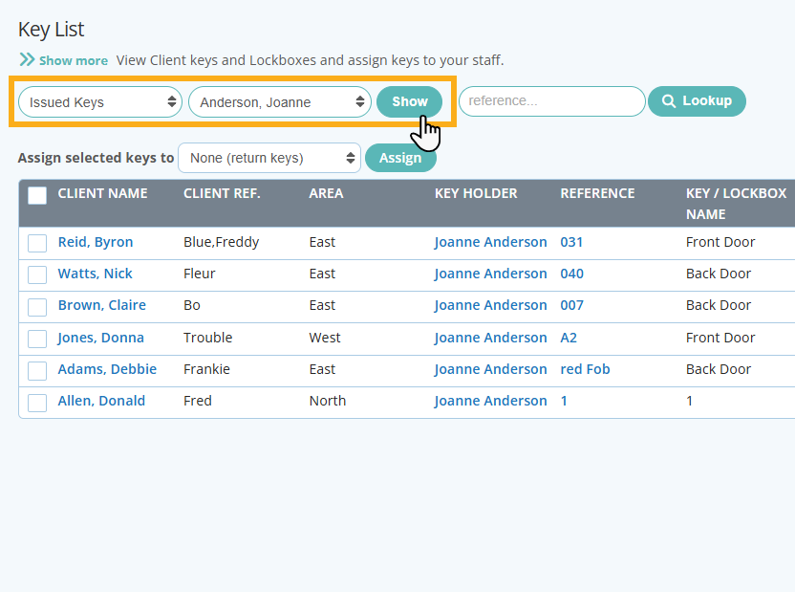Click the CLIENT REF. column header
The width and height of the screenshot is (795, 592).
(222, 193)
